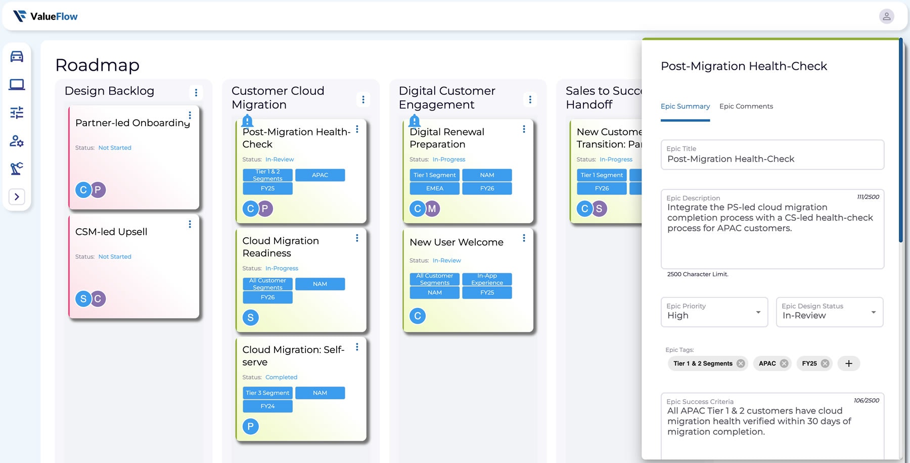Click avatar P on Partner-led Onboarding card
Viewport: 910px width, 463px height.
coord(98,190)
